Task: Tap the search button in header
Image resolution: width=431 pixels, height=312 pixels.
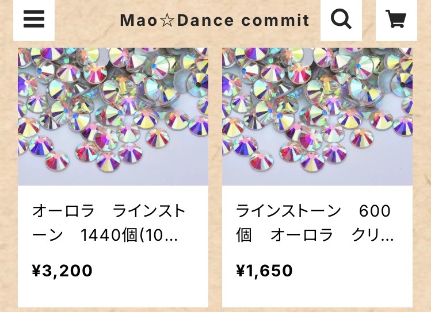Action: click(341, 20)
